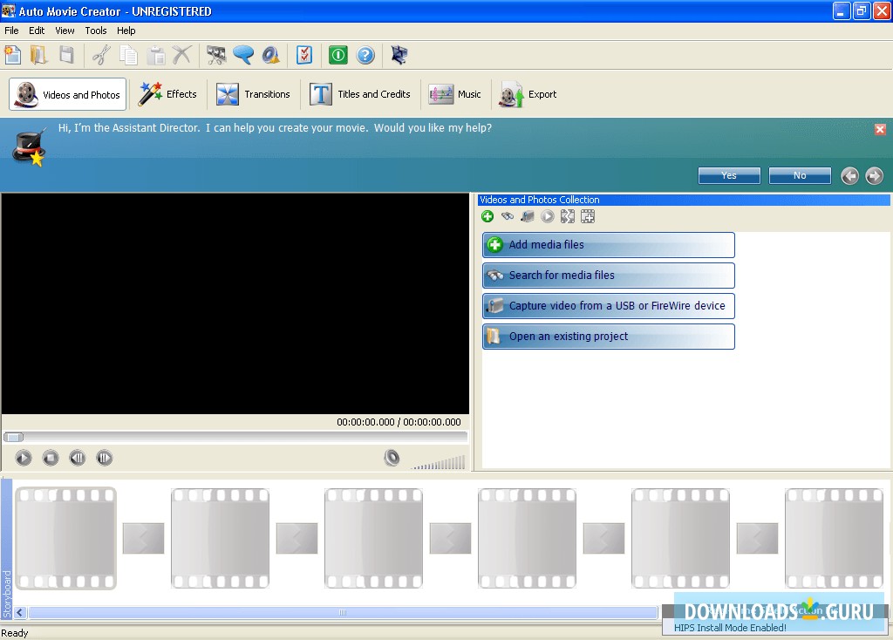893x640 pixels.
Task: Switch to the Music tab
Action: click(x=454, y=93)
